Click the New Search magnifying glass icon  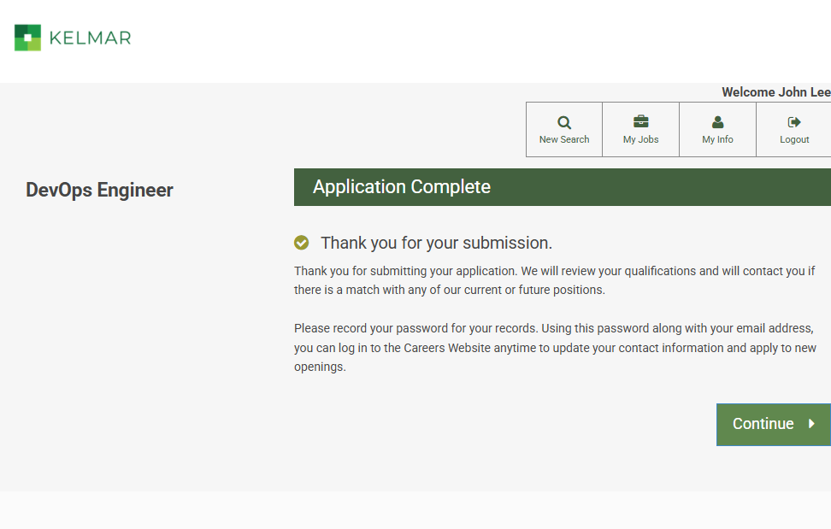tap(564, 122)
